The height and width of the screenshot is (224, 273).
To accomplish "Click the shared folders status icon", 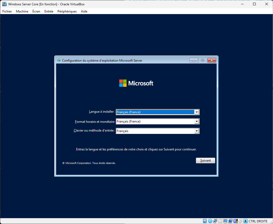I will coord(220,221).
